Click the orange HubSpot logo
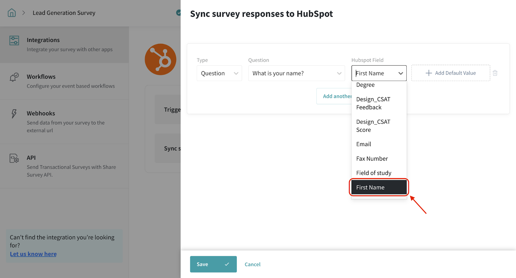516x278 pixels. pyautogui.click(x=161, y=60)
